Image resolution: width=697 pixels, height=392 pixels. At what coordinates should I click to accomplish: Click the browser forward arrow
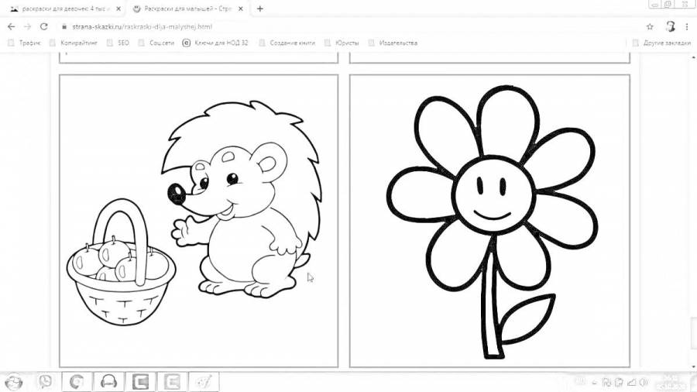[x=26, y=26]
